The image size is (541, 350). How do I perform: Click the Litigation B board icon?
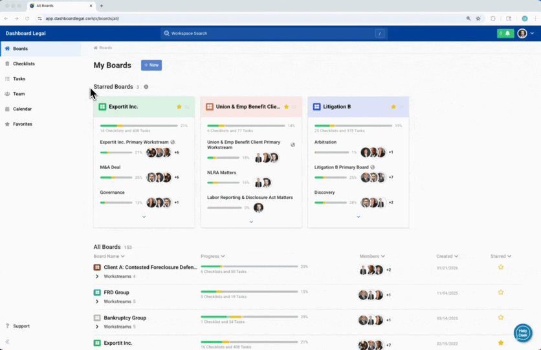coord(316,107)
